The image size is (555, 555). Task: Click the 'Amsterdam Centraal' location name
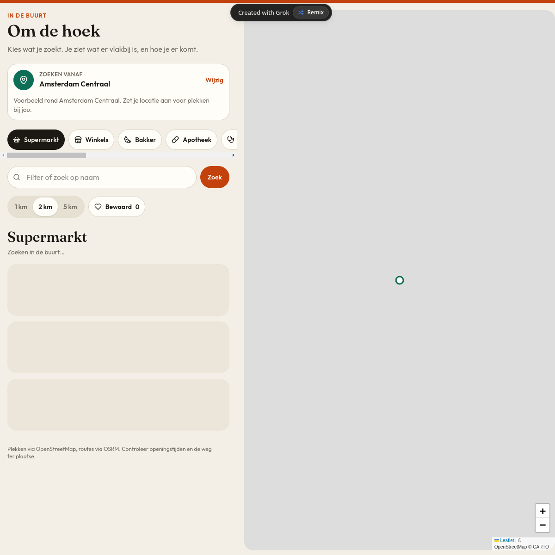(74, 84)
